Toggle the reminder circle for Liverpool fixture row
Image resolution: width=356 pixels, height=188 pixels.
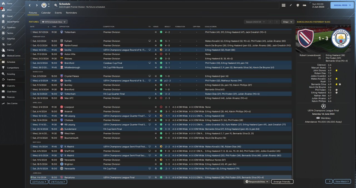[31, 107]
